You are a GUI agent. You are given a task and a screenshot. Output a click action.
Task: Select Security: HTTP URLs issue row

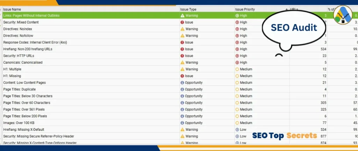tap(19, 56)
